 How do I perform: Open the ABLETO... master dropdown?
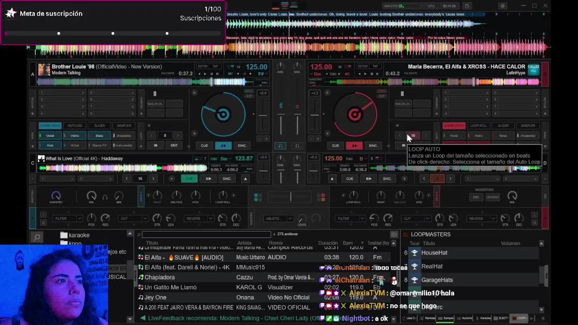click(278, 218)
